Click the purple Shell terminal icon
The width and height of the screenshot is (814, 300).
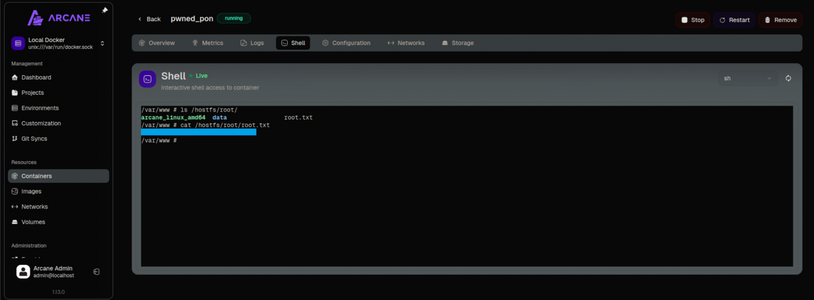[148, 79]
